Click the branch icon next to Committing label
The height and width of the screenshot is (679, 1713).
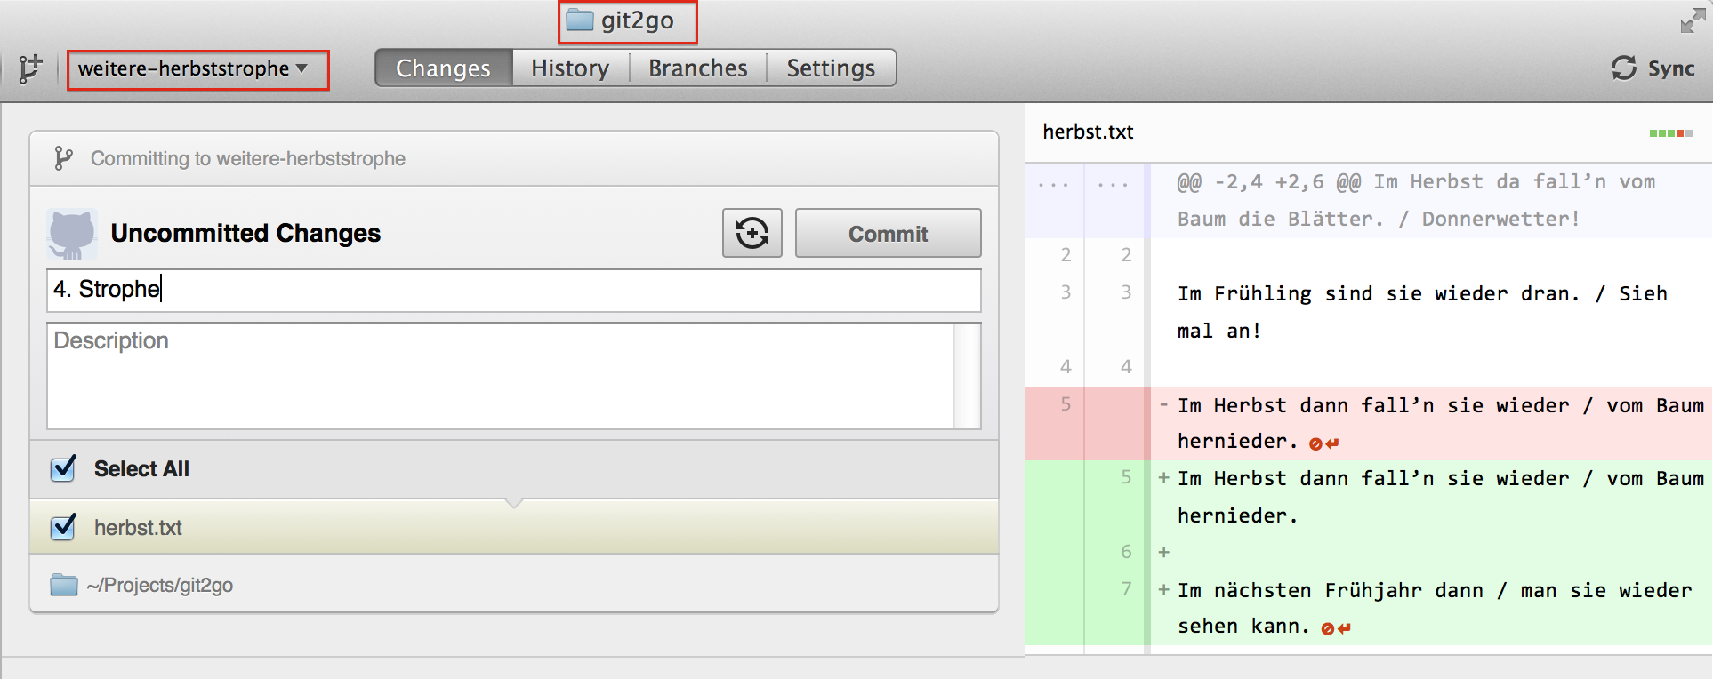(62, 158)
